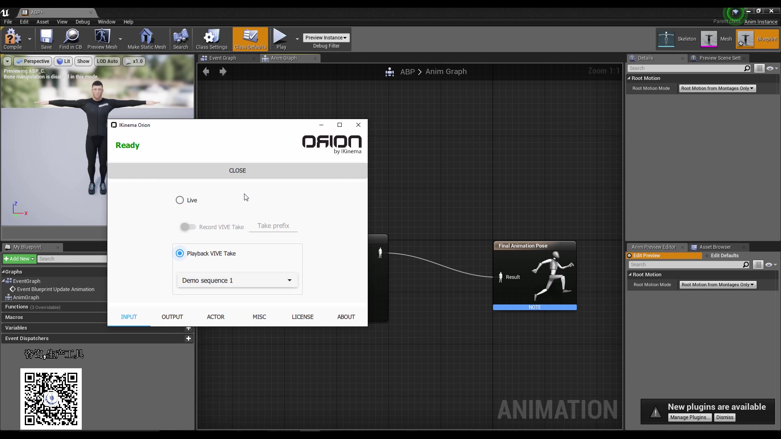Click the CLOSE button in Orion

(x=238, y=170)
